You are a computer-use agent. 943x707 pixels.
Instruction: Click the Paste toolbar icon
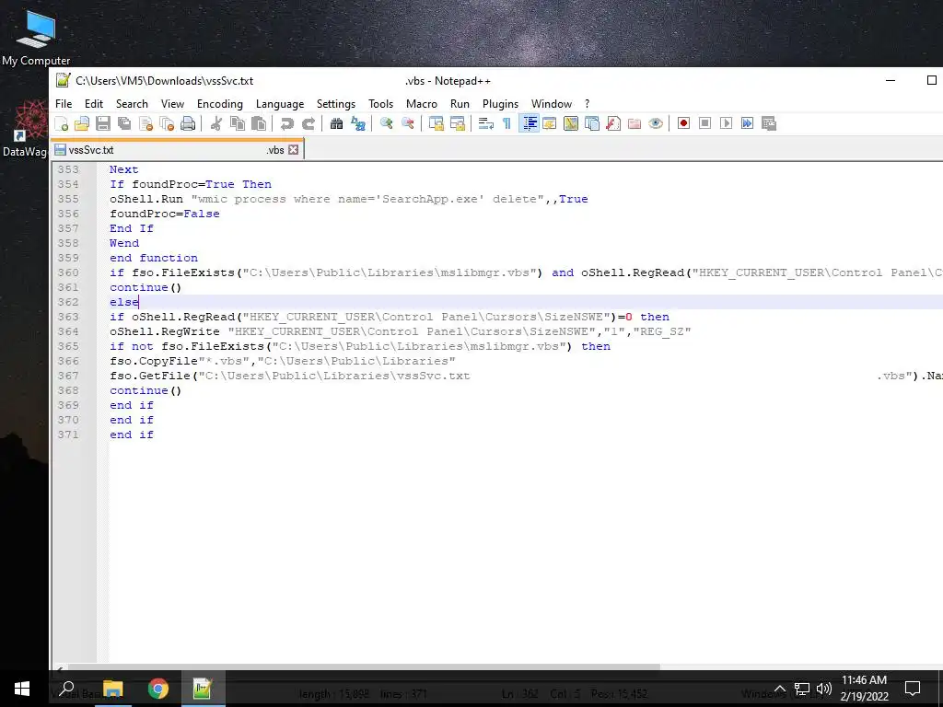(259, 124)
